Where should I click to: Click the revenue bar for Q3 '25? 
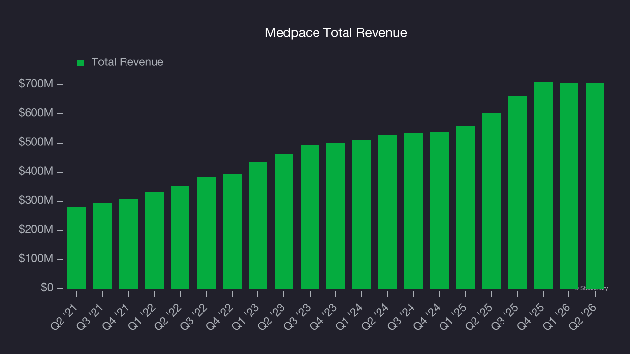coord(517,192)
